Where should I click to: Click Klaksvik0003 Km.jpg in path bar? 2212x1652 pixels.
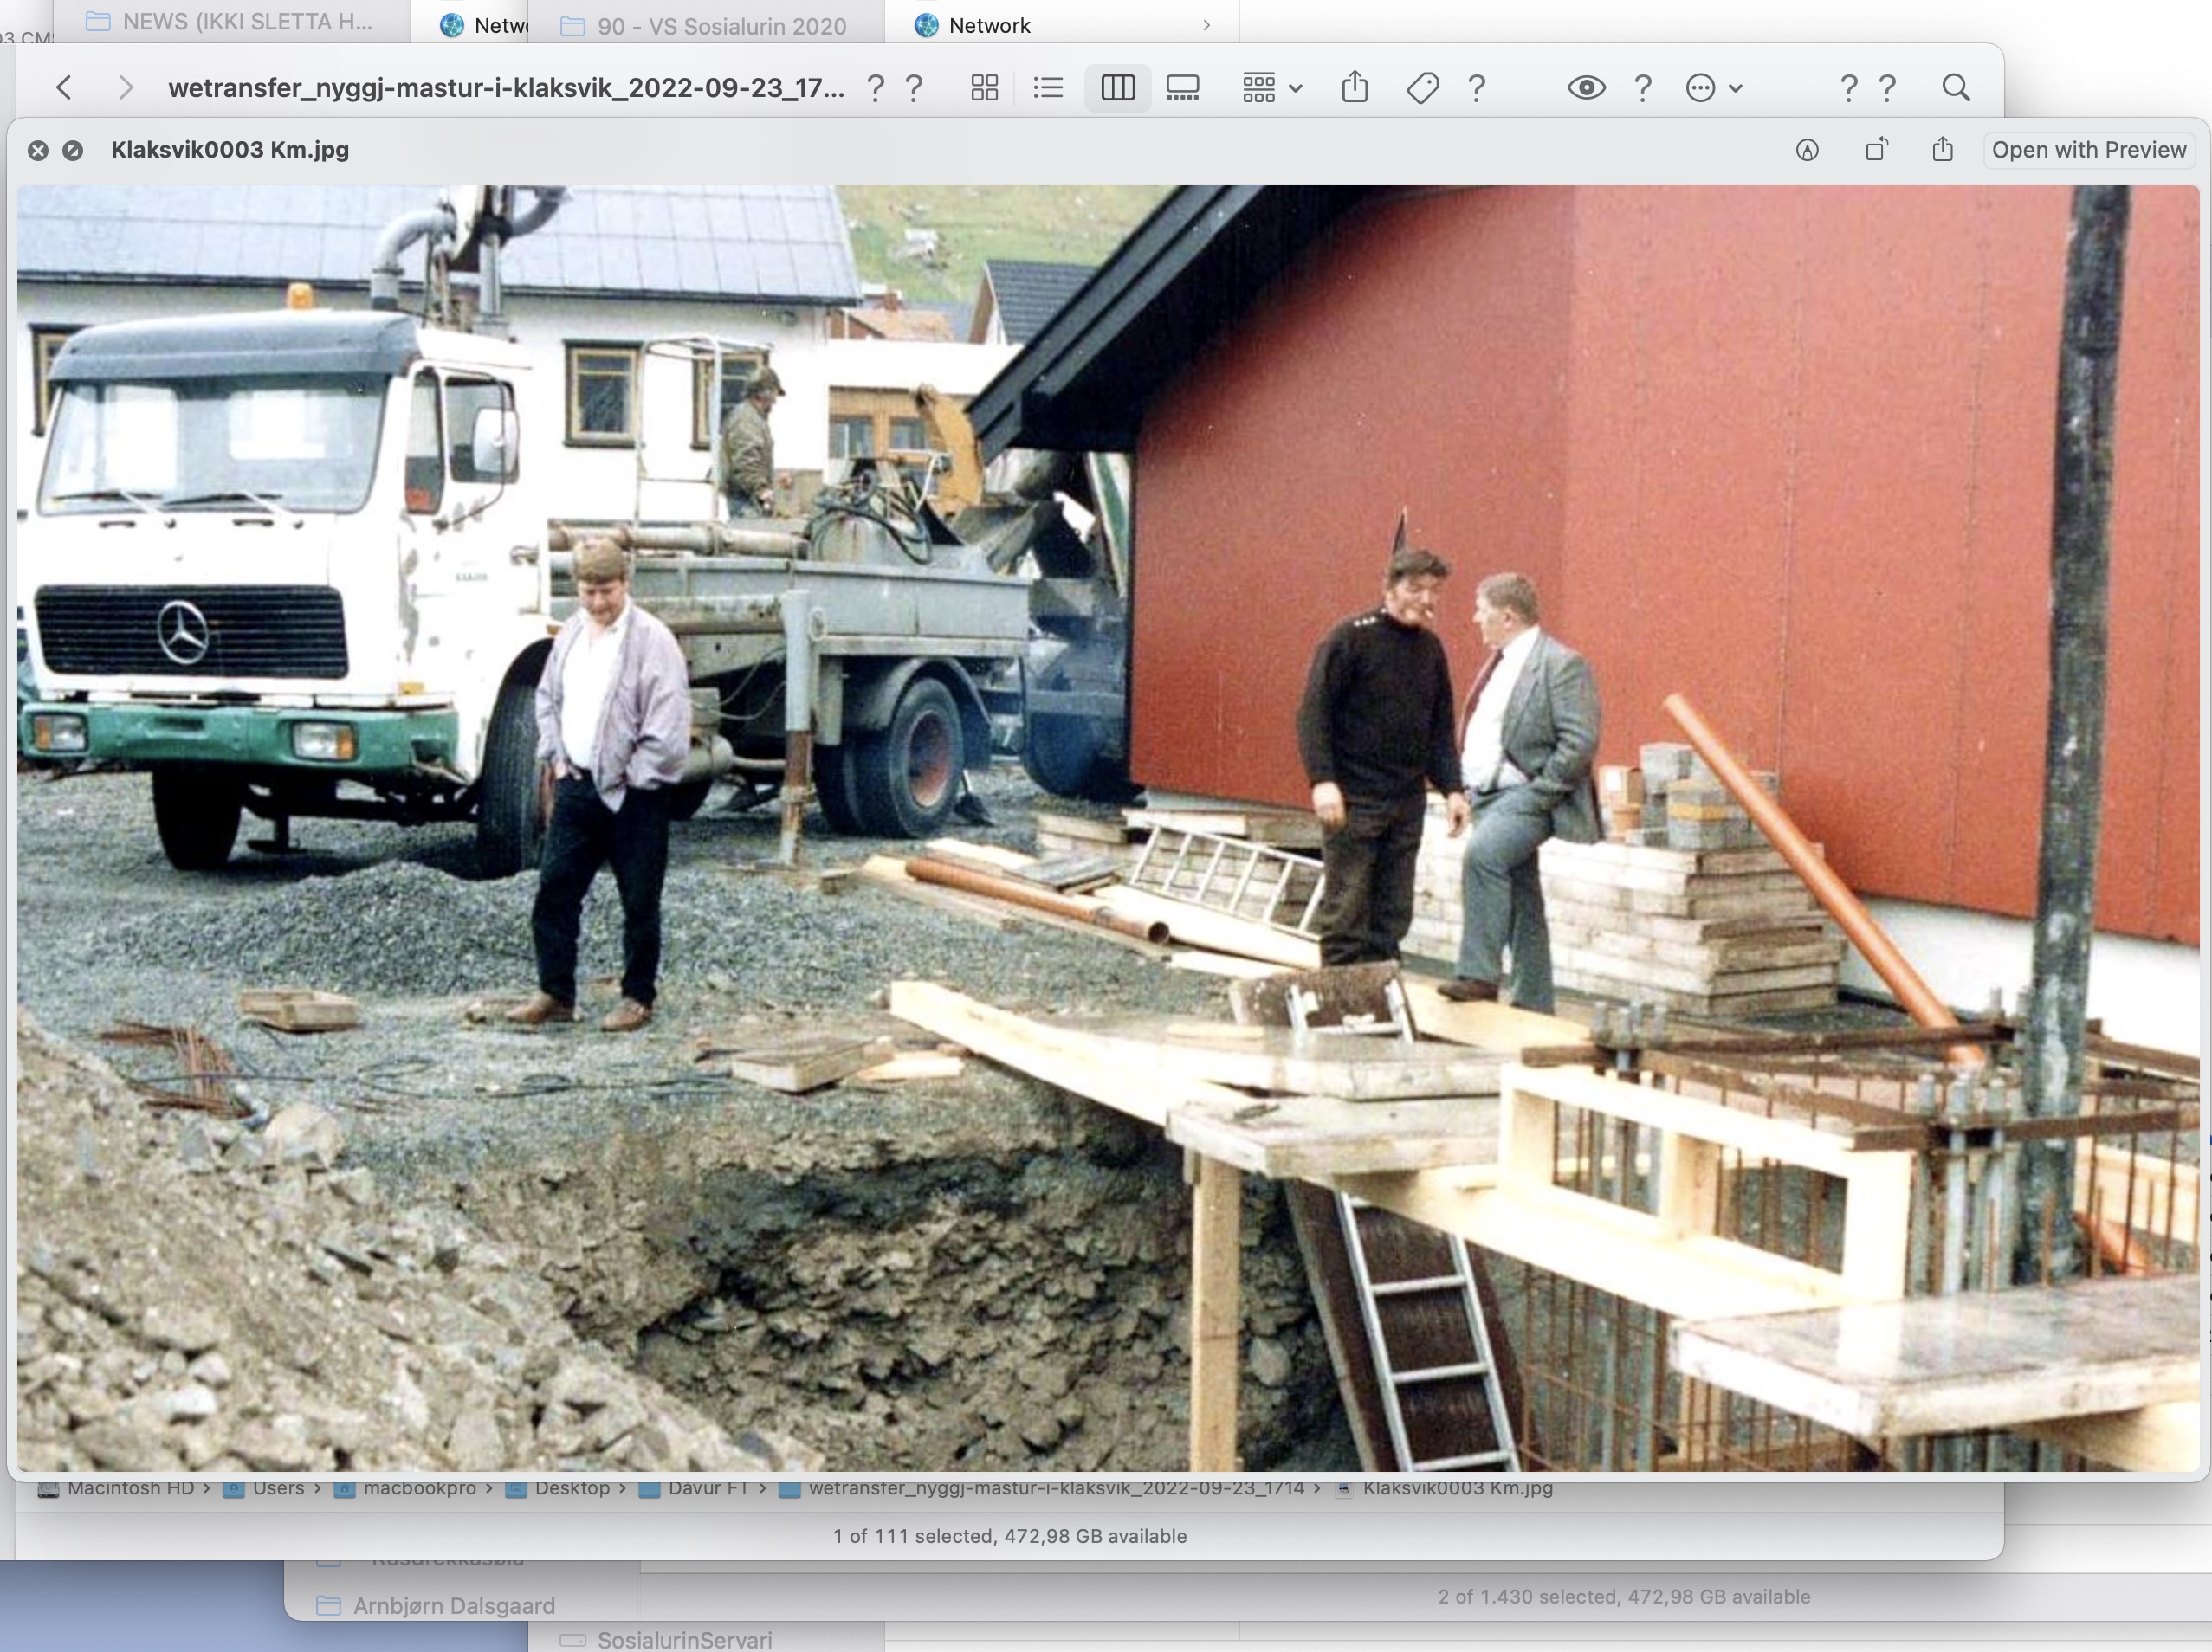pos(1443,1487)
